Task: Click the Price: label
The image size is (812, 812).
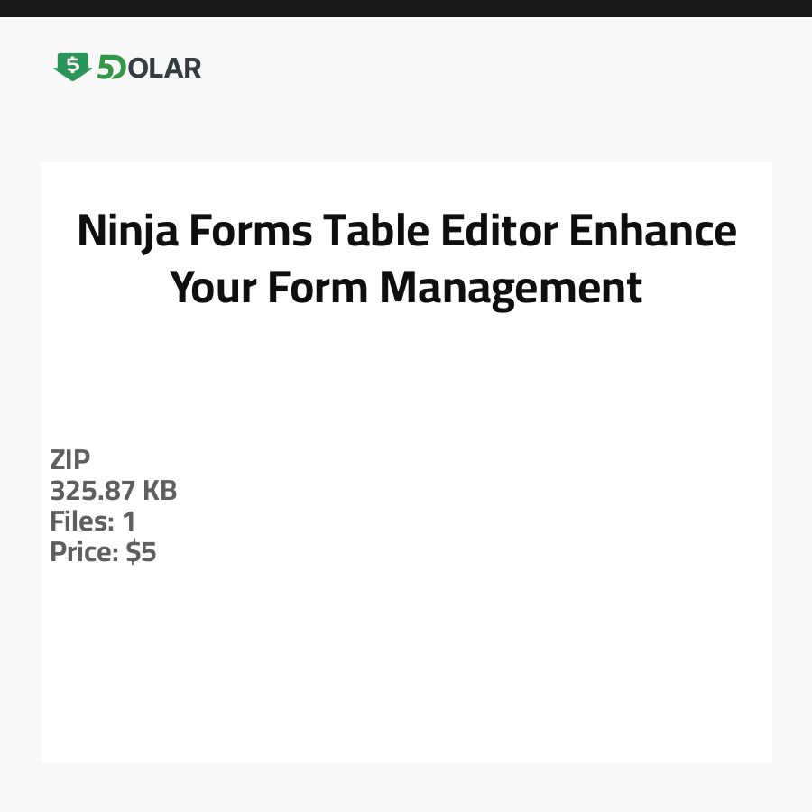Action: point(84,552)
